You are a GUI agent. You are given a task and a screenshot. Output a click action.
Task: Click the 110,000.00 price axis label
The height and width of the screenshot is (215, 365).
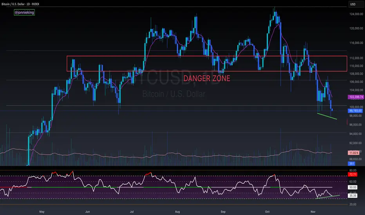(356, 66)
